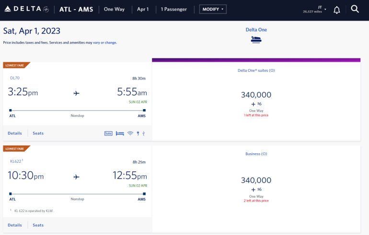369x235 pixels.
Task: Select KL622 Business 340,000 miles fare
Action: click(256, 184)
